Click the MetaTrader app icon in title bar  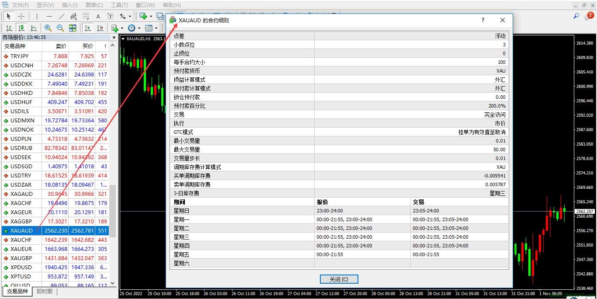[5, 5]
